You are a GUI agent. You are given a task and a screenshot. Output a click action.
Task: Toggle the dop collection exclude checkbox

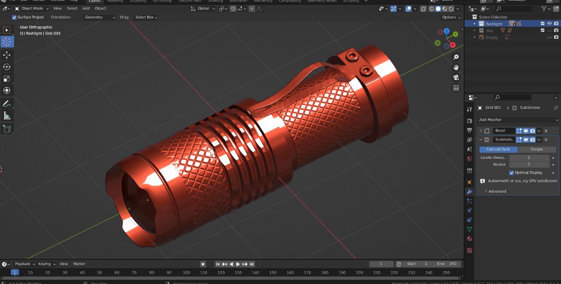(x=543, y=31)
